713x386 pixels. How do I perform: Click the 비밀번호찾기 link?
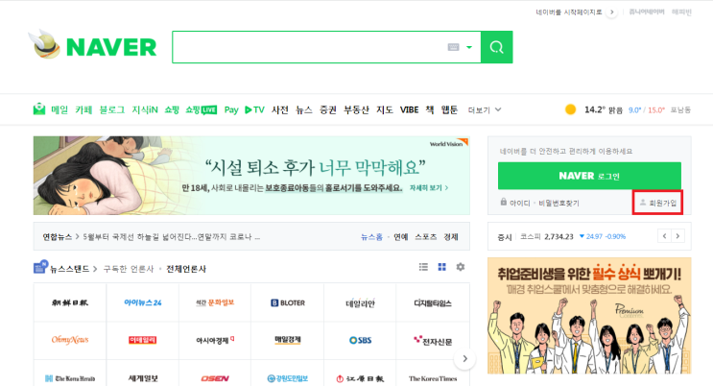pyautogui.click(x=559, y=203)
